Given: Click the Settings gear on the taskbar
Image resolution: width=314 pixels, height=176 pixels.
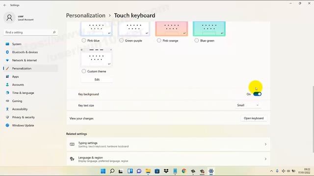Looking at the screenshot, I should (211, 171).
